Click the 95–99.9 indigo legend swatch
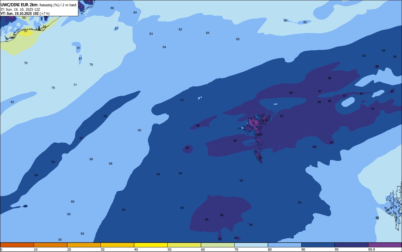402x252 pixels. [x=351, y=245]
